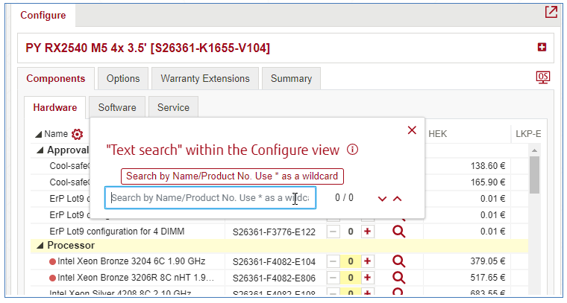Select row ErP Lot9 configuration for 4 DIMM
The image size is (567, 303).
[117, 232]
